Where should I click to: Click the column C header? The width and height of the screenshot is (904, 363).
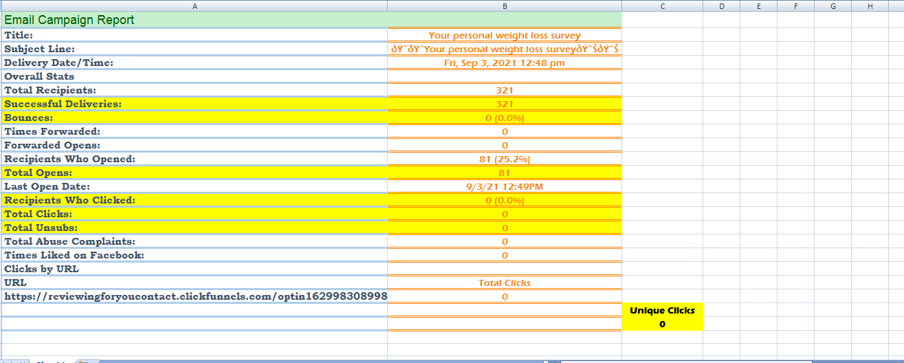662,6
